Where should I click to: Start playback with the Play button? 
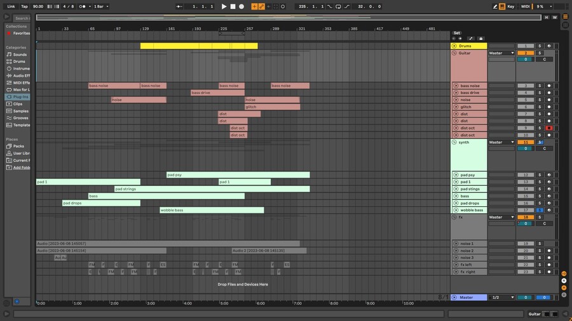tap(224, 6)
